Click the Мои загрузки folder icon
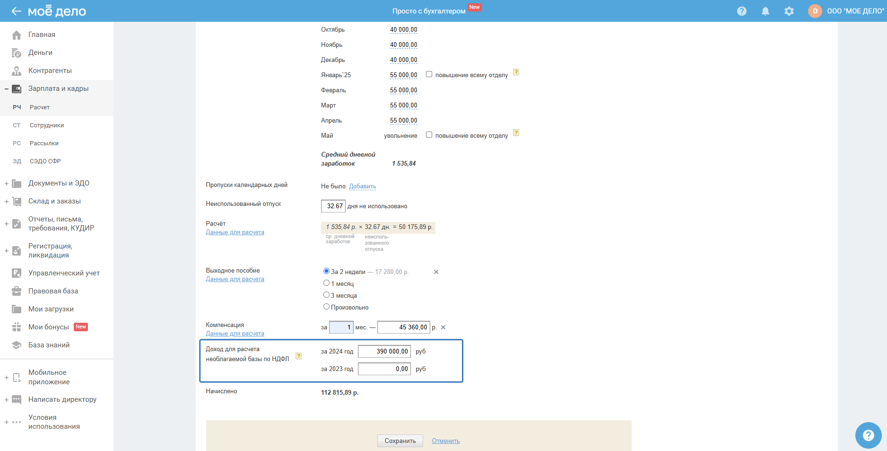 point(17,309)
